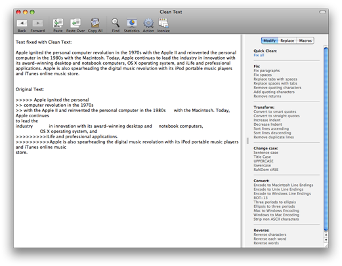Choose Replace spaces with tabs
Viewport: 342px width, 266px height.
275,83
